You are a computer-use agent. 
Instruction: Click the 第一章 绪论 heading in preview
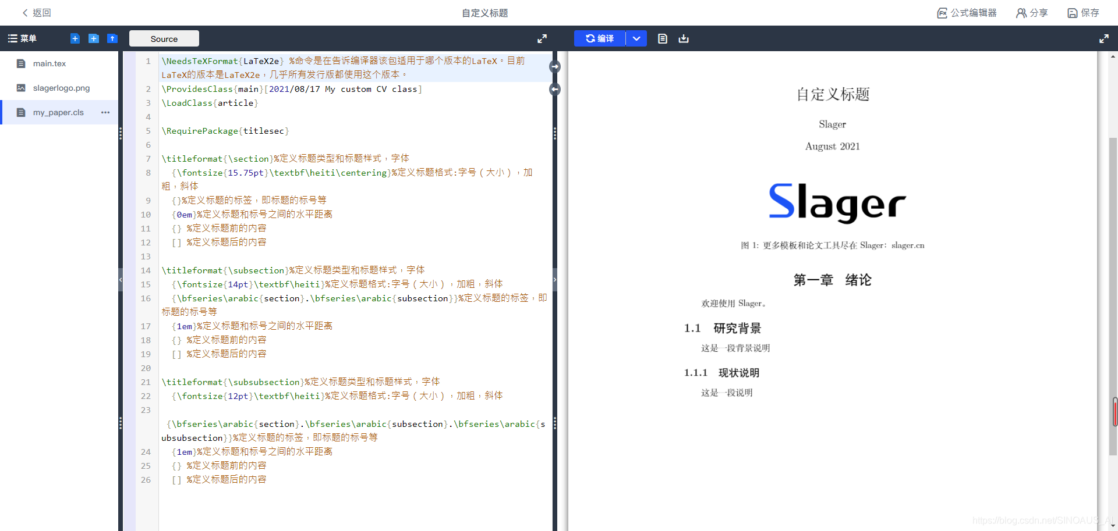pos(833,280)
